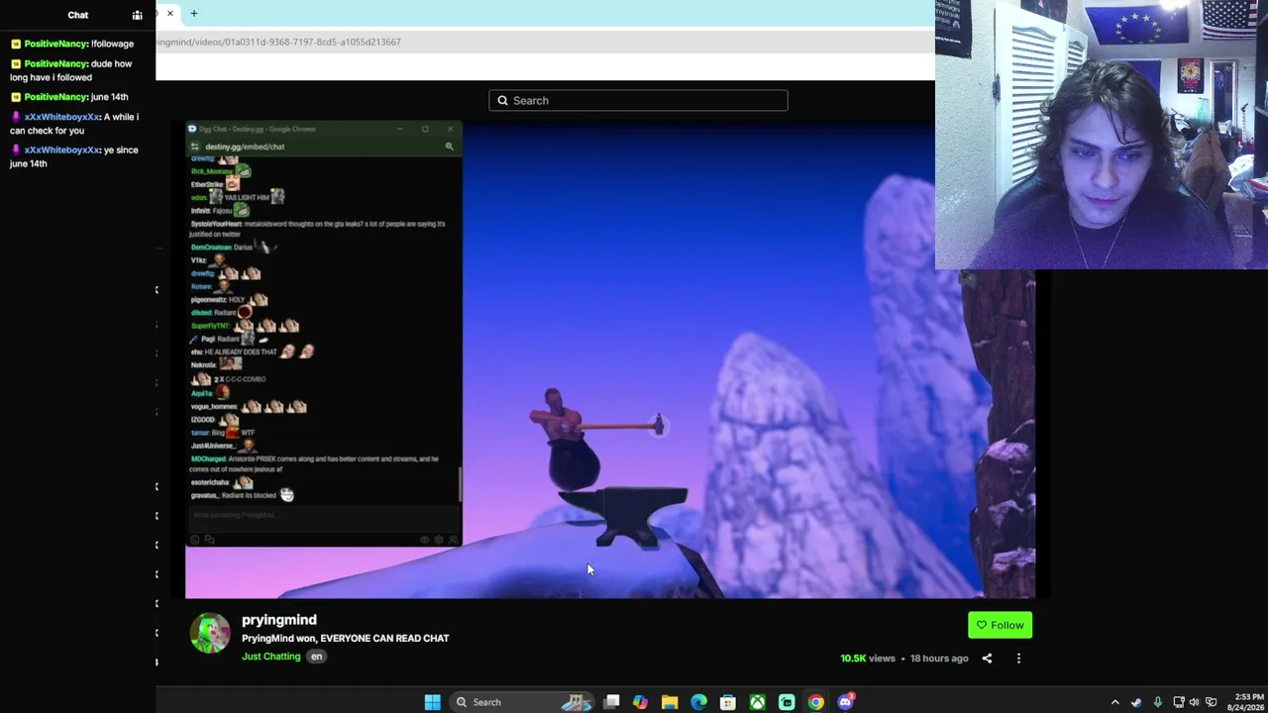Open the emote picker in Dgg Chat

click(x=195, y=540)
